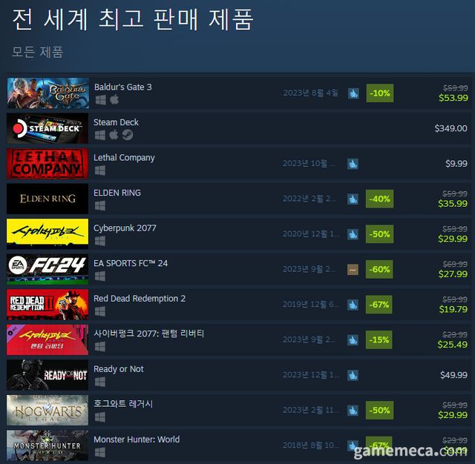Image resolution: width=475 pixels, height=464 pixels.
Task: Click the SteamOS icon under Steam Deck
Action: click(128, 135)
